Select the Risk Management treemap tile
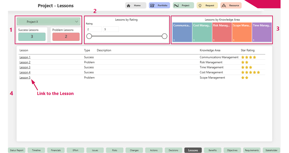 tap(222, 32)
